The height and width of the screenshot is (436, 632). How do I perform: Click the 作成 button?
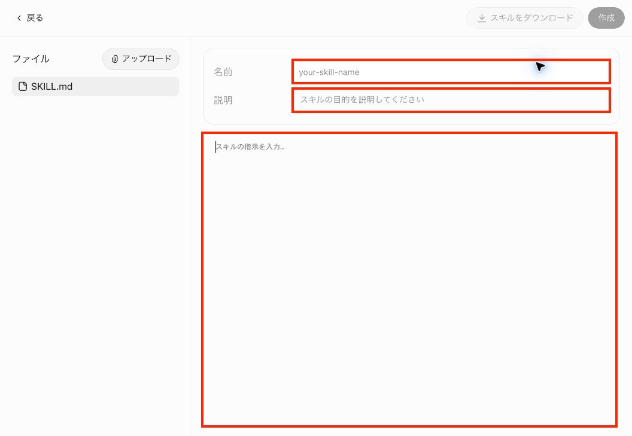click(606, 18)
